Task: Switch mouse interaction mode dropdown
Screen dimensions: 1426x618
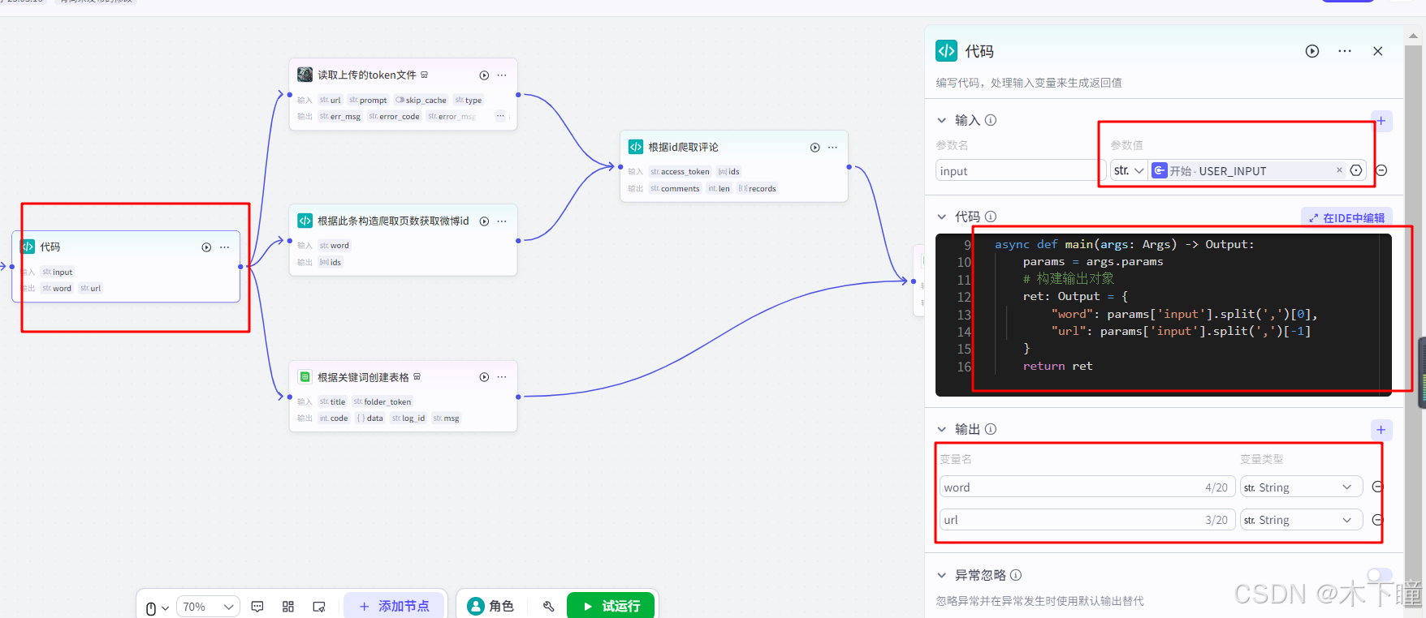Action: tap(157, 607)
